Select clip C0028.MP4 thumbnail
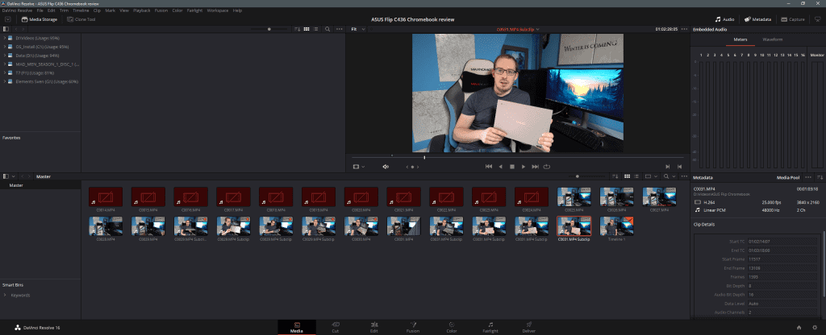This screenshot has width=826, height=335. tap(106, 225)
